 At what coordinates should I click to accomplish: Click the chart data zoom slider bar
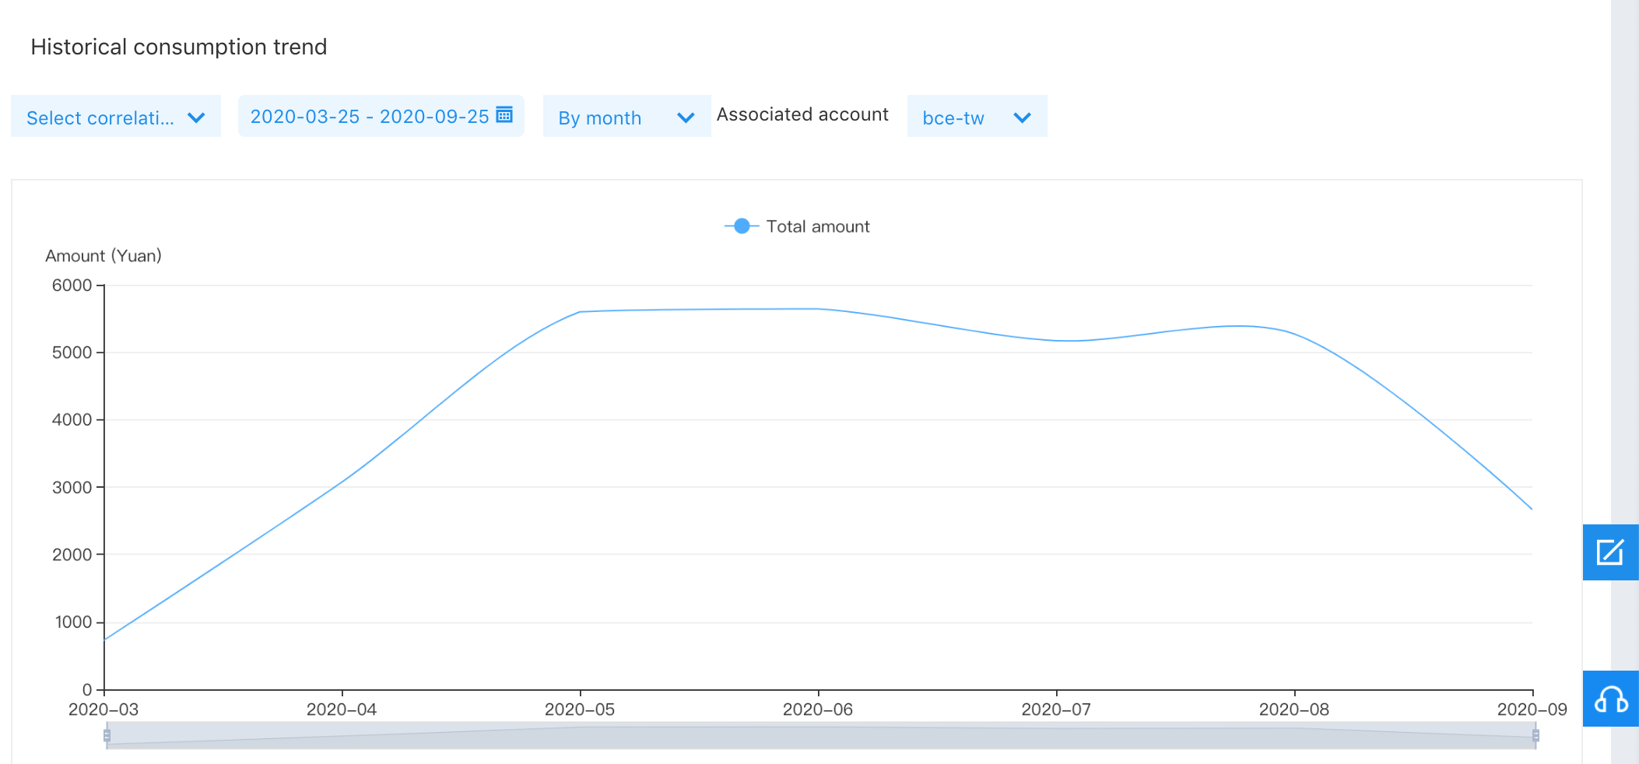(821, 736)
